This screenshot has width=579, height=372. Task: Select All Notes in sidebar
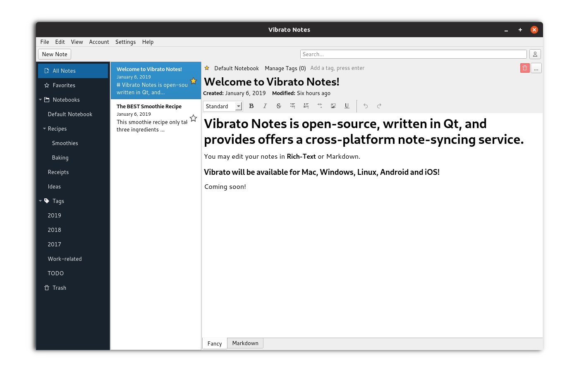click(73, 71)
